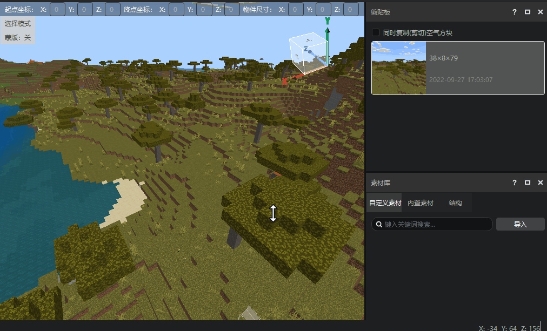This screenshot has width=547, height=331.
Task: Click the start coordinate X field
Action: [x=57, y=9]
